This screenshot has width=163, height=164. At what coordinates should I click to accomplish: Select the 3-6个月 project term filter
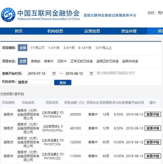(x=69, y=48)
